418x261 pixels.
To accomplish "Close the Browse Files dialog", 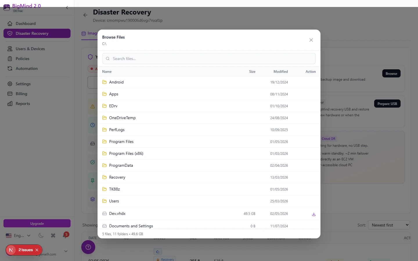I will (311, 40).
